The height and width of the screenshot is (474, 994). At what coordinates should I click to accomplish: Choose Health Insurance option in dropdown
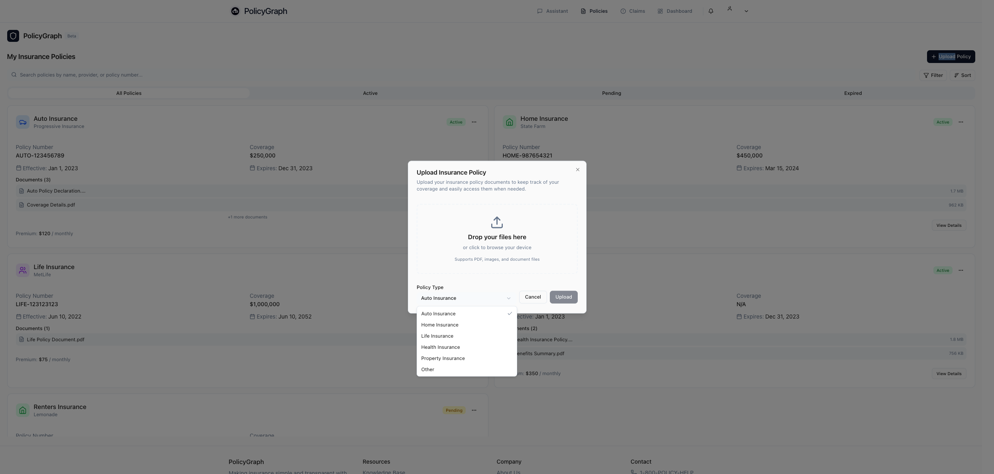[x=440, y=347]
